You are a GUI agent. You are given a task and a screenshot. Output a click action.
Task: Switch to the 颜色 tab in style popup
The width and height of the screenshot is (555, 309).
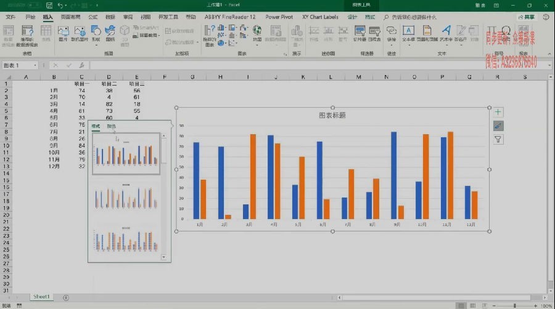tap(111, 126)
